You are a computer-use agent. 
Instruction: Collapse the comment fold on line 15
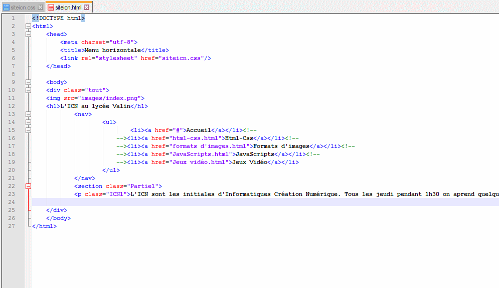coord(28,130)
